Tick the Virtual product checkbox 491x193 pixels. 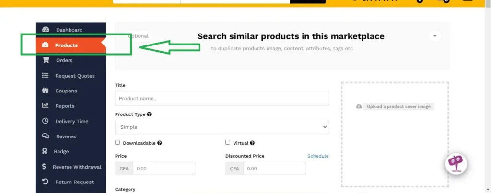(228, 142)
